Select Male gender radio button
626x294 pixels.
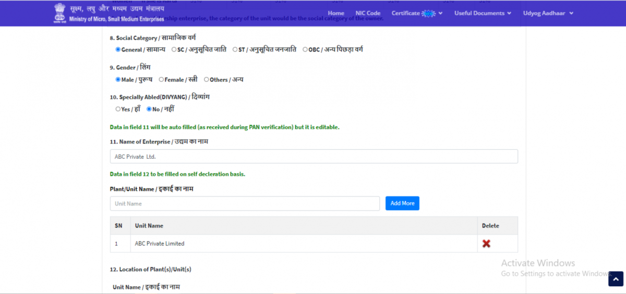click(x=118, y=80)
